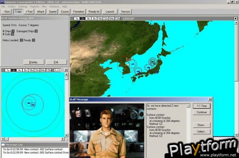The width and height of the screenshot is (239, 158).
Task: Select ship icon west of Korea coast circle
Action: (132, 64)
